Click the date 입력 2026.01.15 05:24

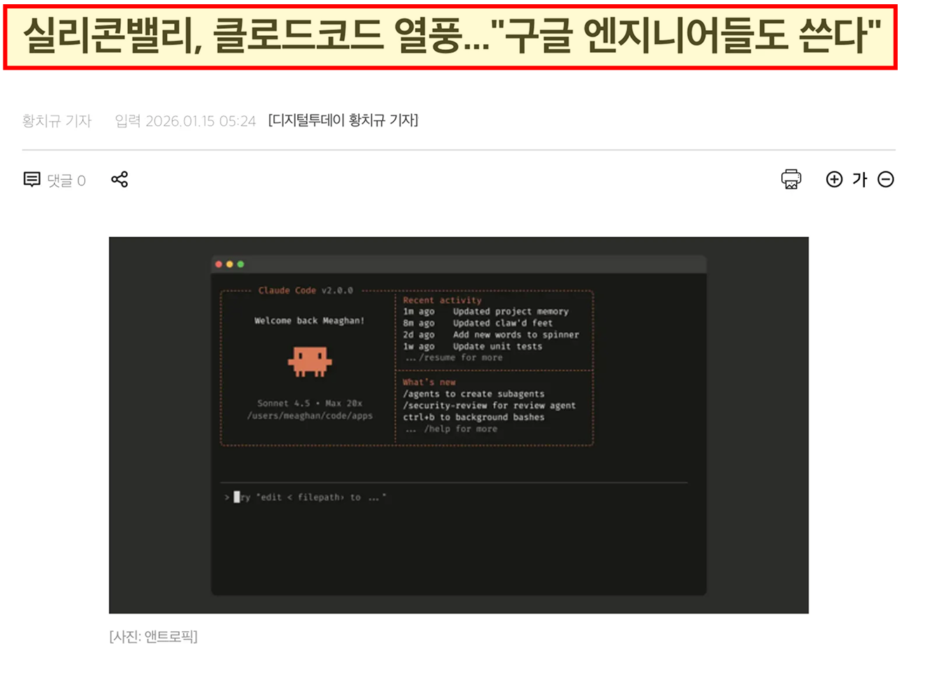click(x=185, y=121)
